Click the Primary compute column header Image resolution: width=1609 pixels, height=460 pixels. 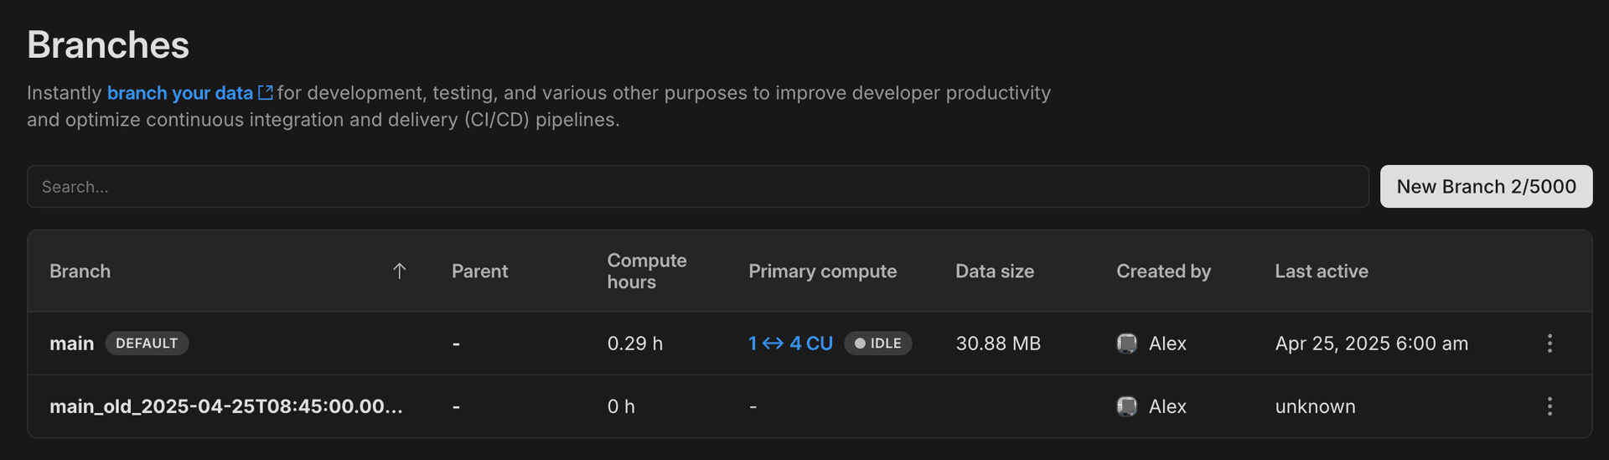[x=822, y=271]
